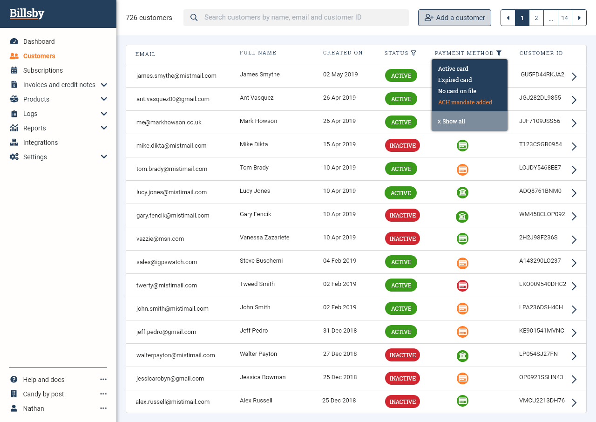Screen dimensions: 596x422
Task: Click Gary Fencik's bank payment icon
Action: [x=462, y=216]
